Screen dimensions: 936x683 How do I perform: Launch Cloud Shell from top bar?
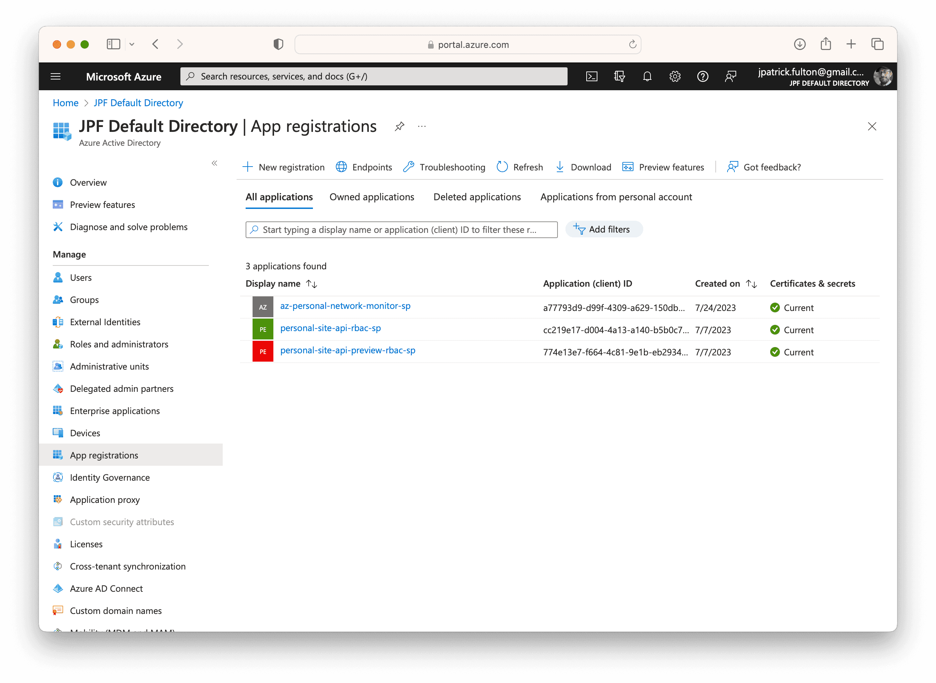[x=592, y=76]
